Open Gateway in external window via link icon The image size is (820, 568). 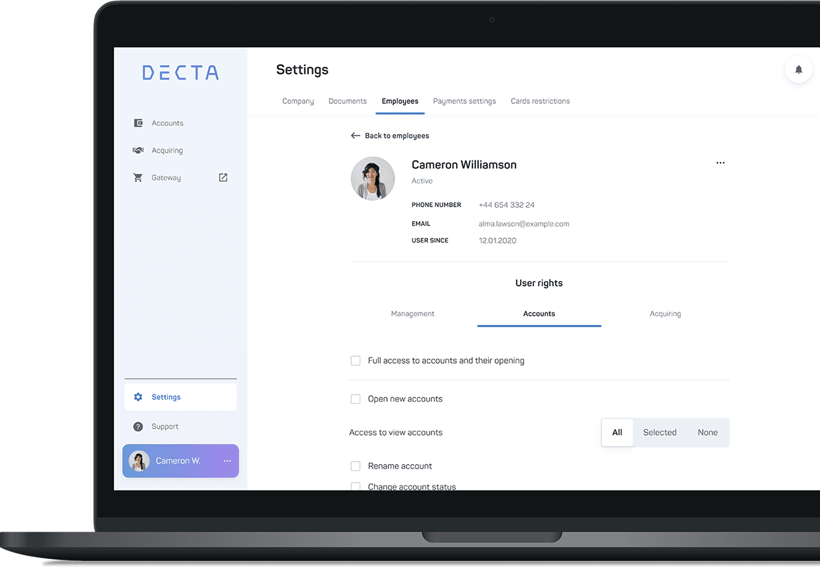(223, 177)
